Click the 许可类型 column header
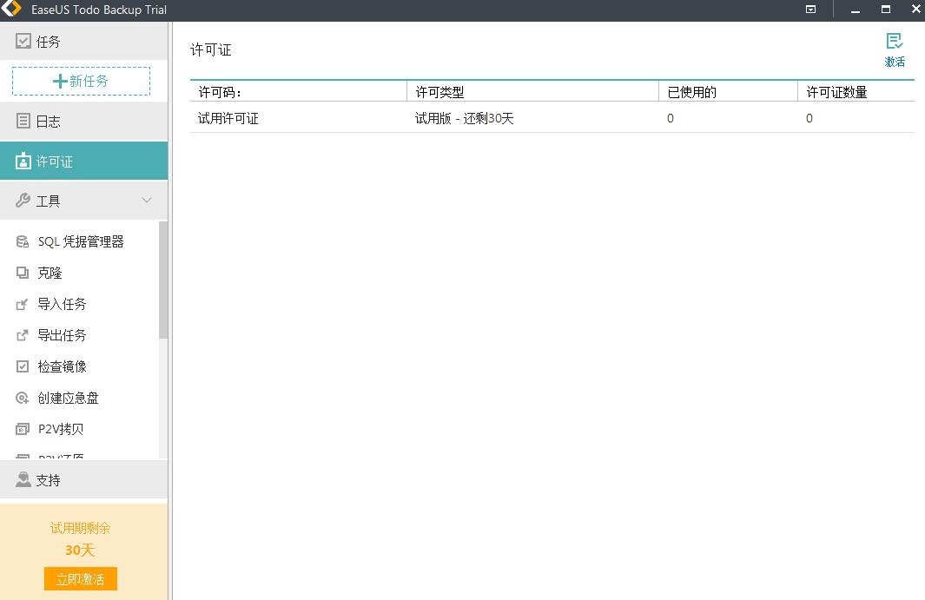This screenshot has height=600, width=925. [438, 90]
